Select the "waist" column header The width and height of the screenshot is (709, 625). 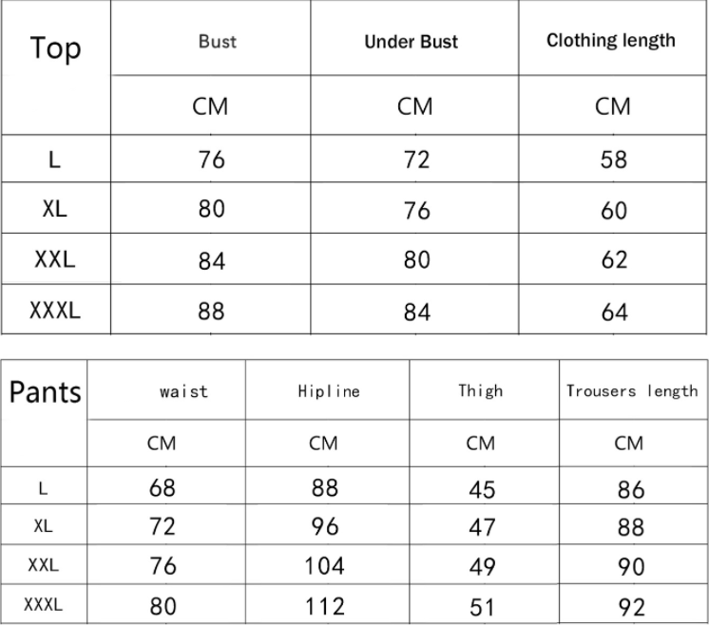tap(183, 391)
